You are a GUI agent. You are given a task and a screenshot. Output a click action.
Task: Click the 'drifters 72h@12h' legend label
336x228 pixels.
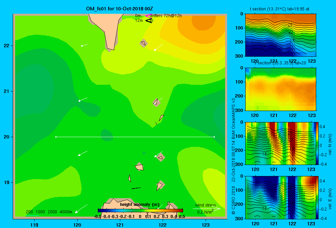click(x=166, y=16)
